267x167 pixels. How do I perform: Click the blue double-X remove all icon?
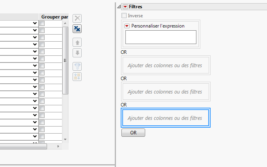click(78, 29)
